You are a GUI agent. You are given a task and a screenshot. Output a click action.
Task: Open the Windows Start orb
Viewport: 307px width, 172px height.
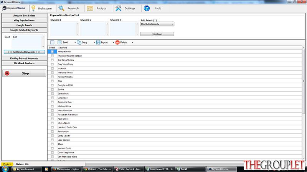(5, 169)
